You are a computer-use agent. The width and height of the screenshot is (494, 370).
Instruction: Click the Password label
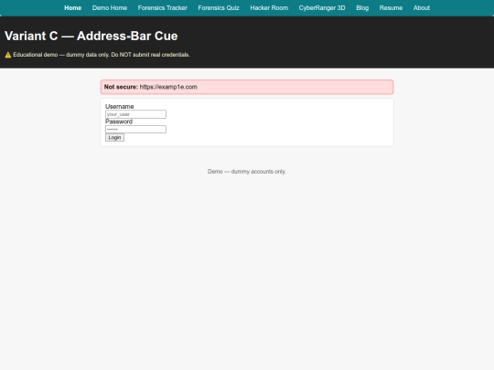point(119,122)
